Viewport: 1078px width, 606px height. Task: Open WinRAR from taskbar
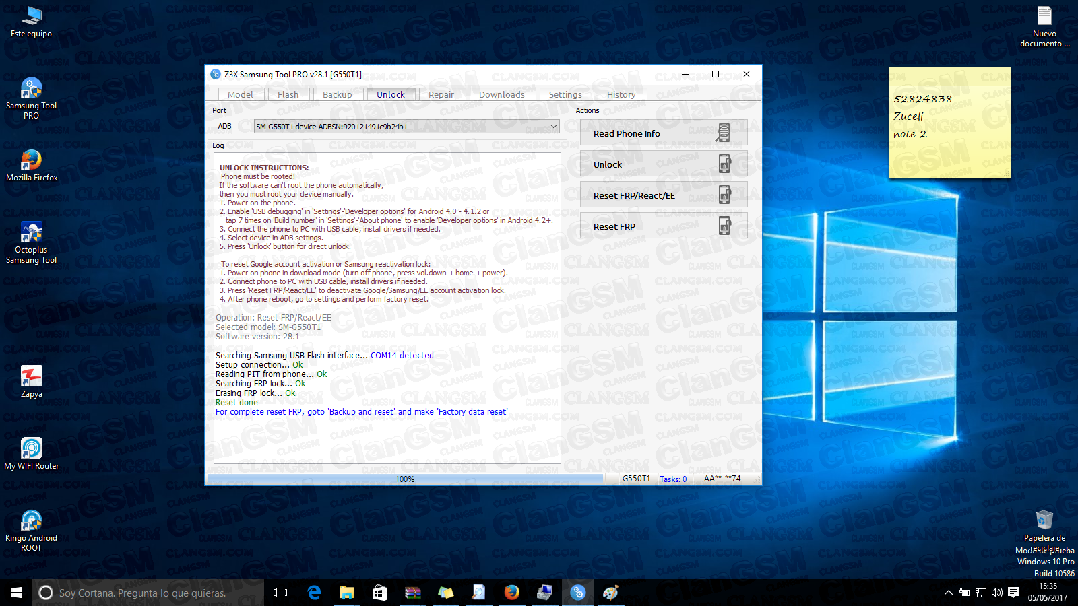[412, 593]
